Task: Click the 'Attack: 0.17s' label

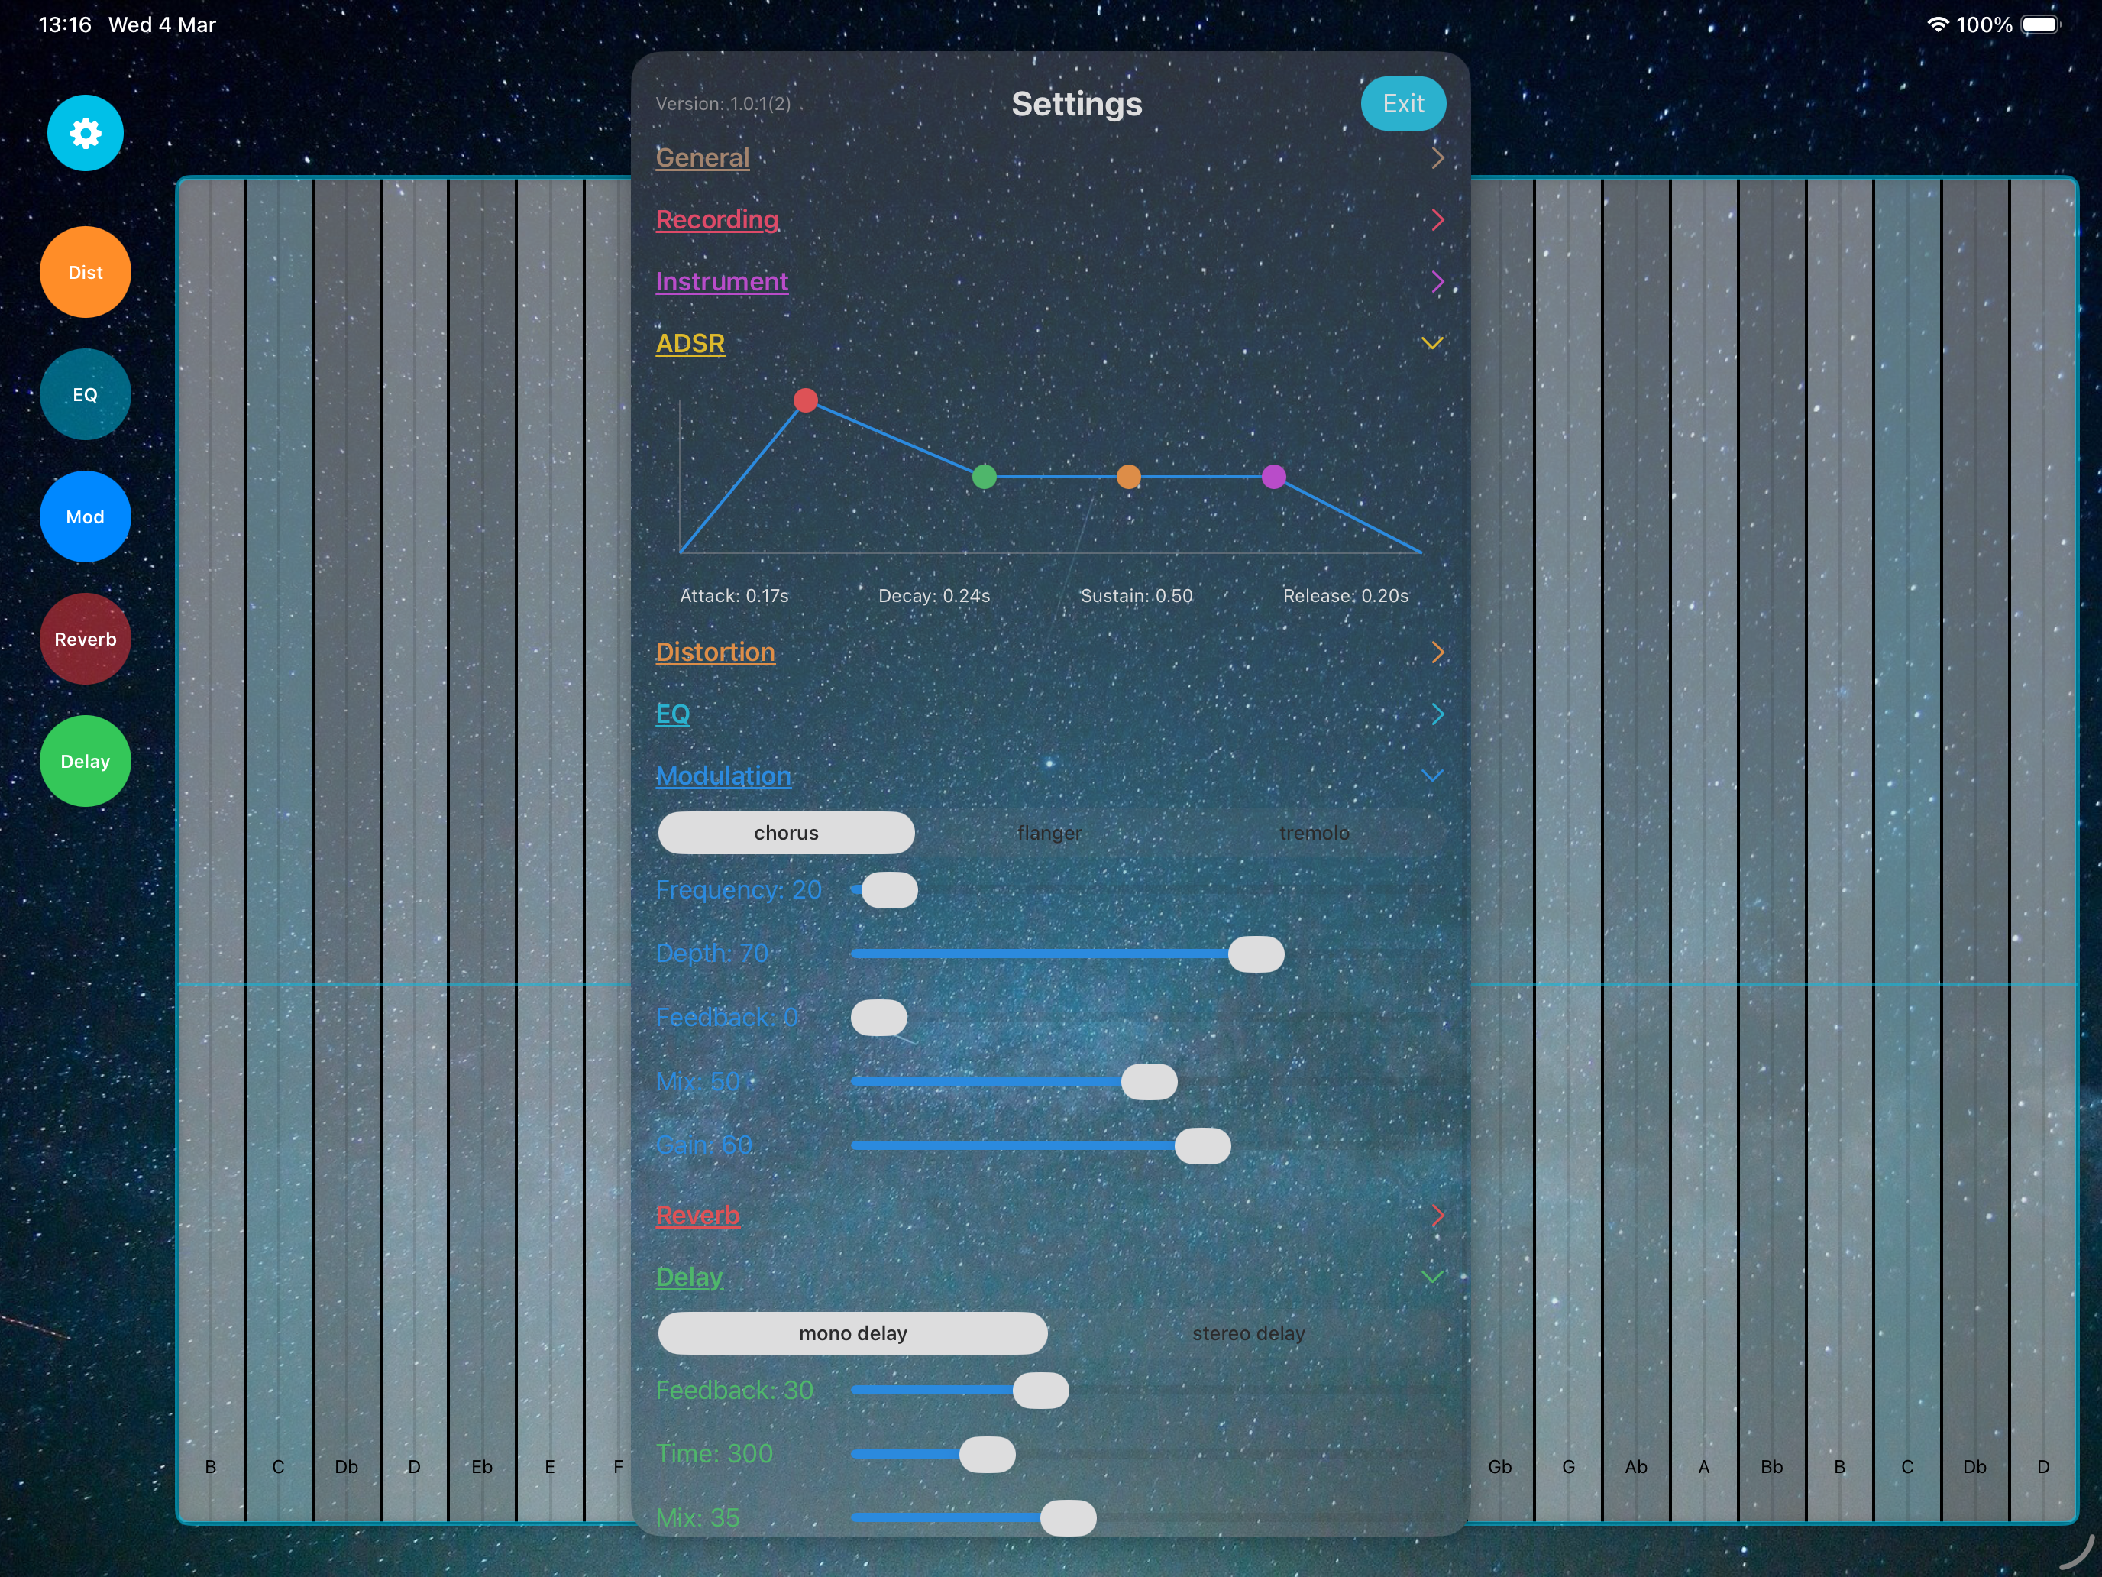Action: (735, 596)
